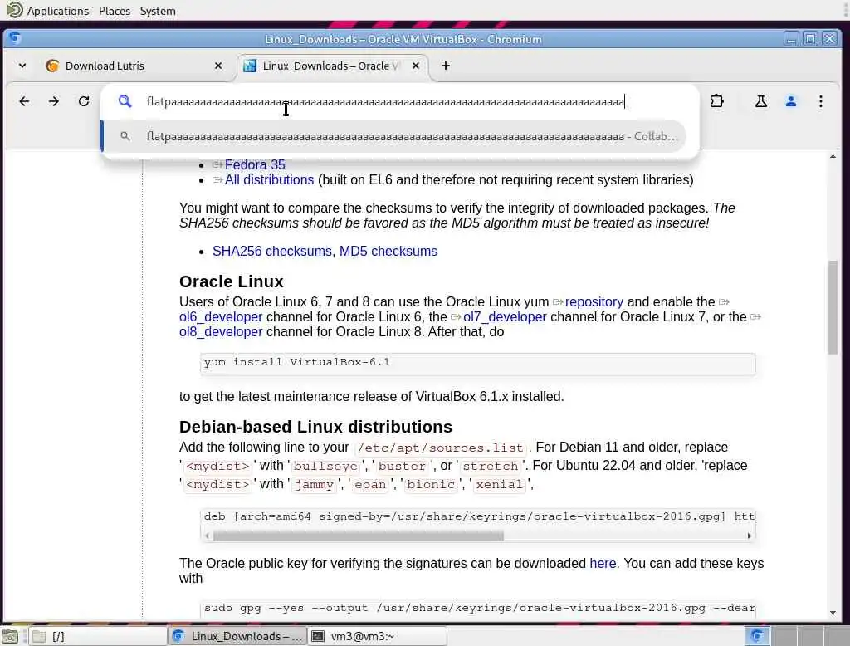Screen dimensions: 850x646
Task: Click the deb code block horizontal scrollbar
Action: tap(359, 536)
